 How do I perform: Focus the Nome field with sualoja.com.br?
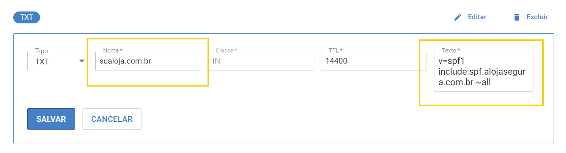(x=148, y=61)
